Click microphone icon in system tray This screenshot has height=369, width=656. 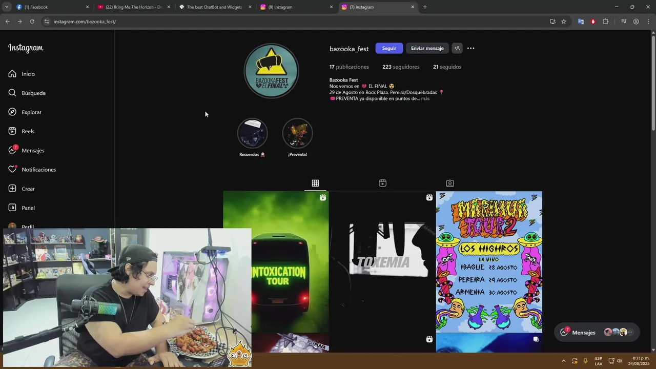(585, 361)
